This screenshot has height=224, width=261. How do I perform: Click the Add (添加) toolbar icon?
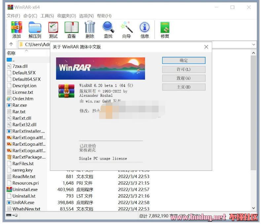click(17, 30)
